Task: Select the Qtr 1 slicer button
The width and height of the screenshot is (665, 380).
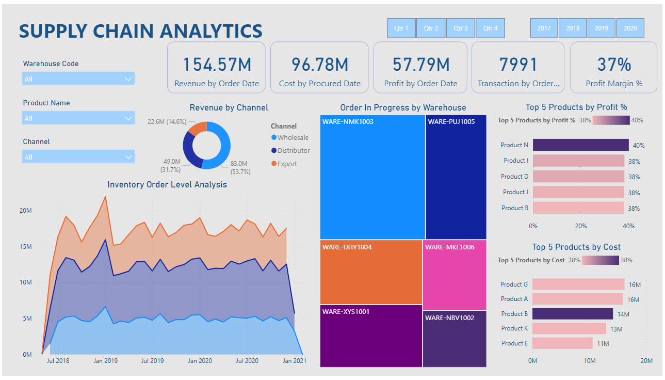Action: pos(401,28)
